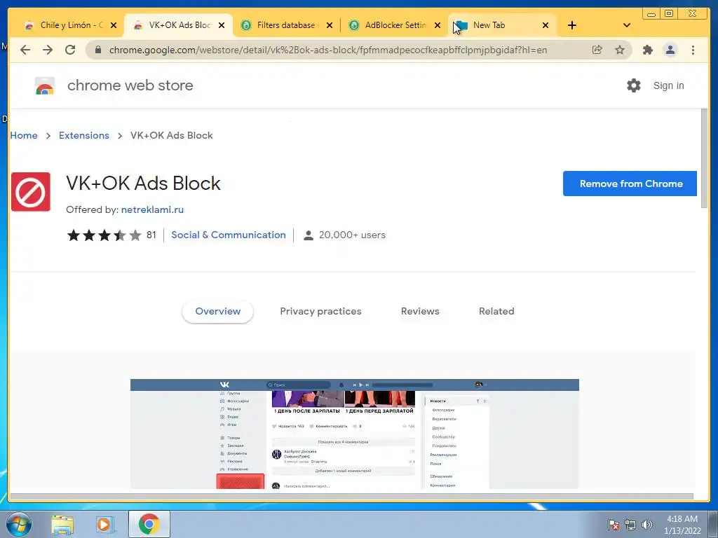Click the VK+OK Ads Block heading
The height and width of the screenshot is (538, 718).
(x=143, y=184)
